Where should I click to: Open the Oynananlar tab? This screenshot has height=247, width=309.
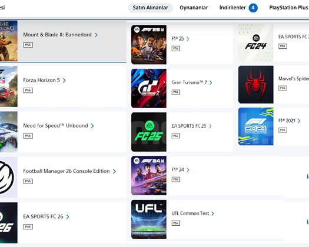tap(194, 8)
